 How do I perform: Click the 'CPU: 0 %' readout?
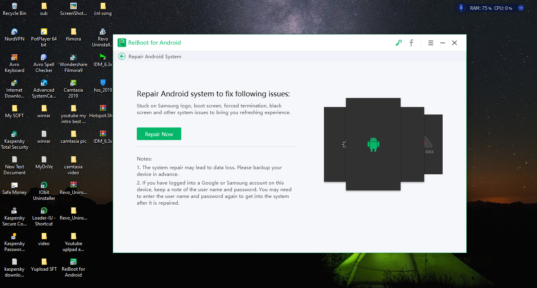coord(503,8)
